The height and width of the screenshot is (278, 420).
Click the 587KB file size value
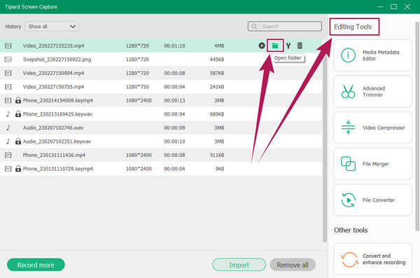click(x=217, y=73)
